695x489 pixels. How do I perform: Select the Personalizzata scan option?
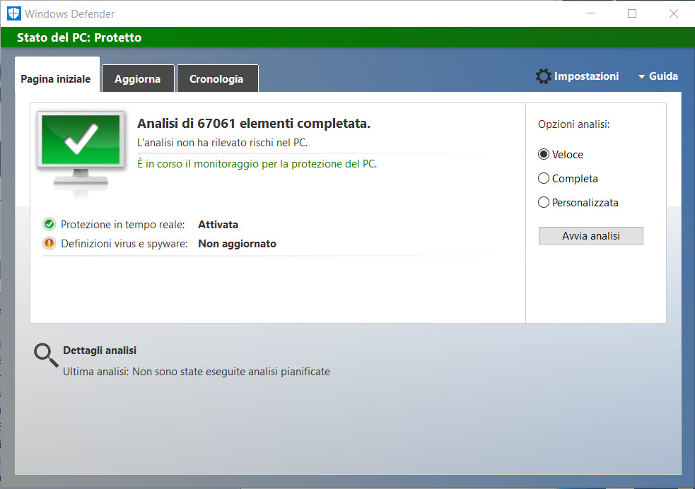coord(578,202)
